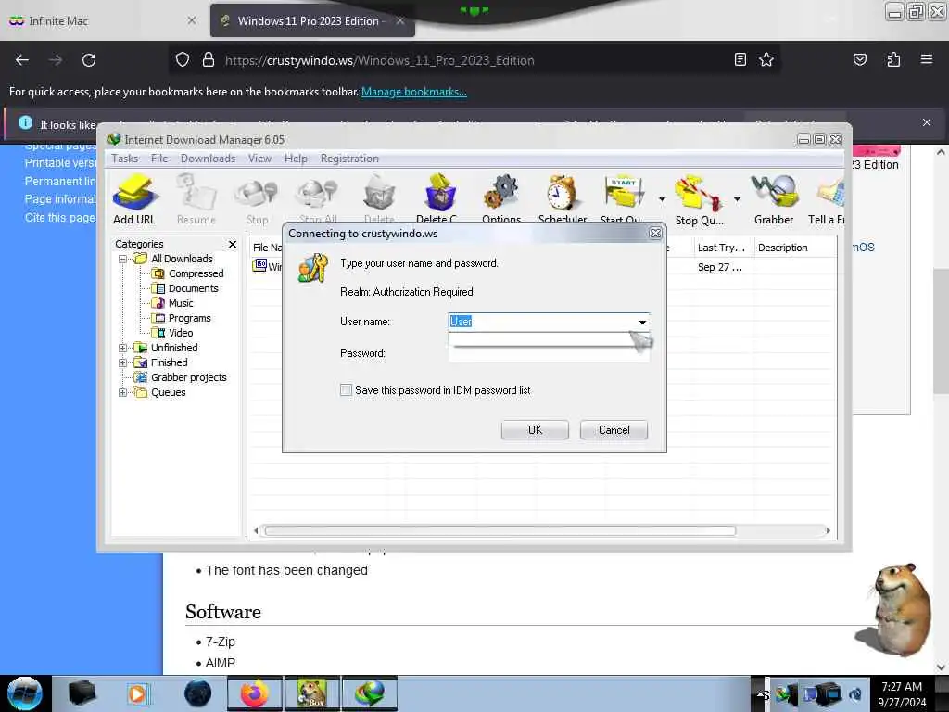Select the Compressed category folder

(x=189, y=273)
